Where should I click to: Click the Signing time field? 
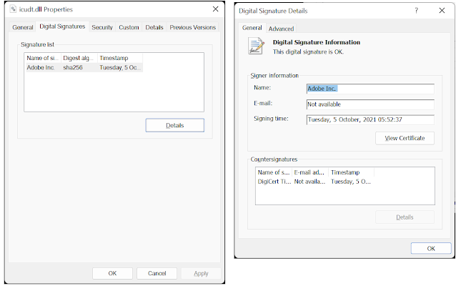[x=370, y=120]
